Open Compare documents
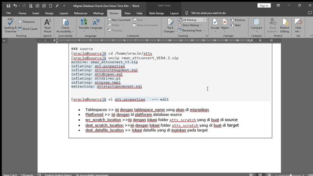Viewport: 313px width, 176px height. tap(256, 25)
